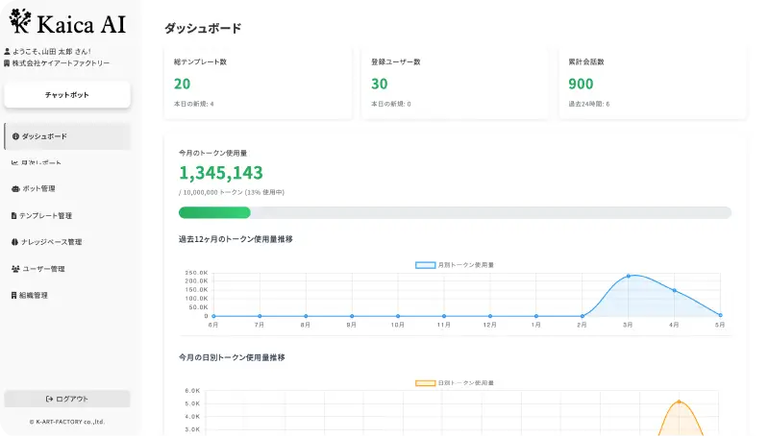Click the brain icon for ナレッジベース管理
The width and height of the screenshot is (769, 438).
pyautogui.click(x=15, y=242)
